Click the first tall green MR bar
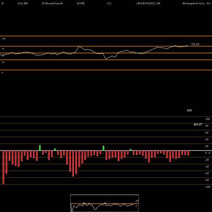 [x=40, y=148]
